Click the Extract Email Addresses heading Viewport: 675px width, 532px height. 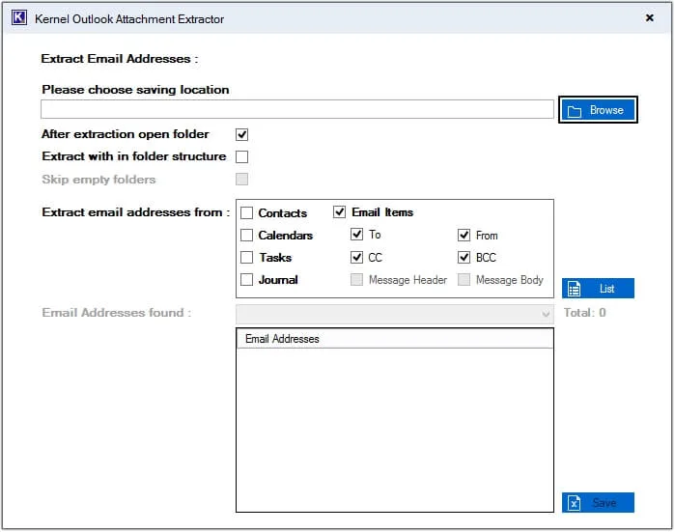pyautogui.click(x=120, y=59)
